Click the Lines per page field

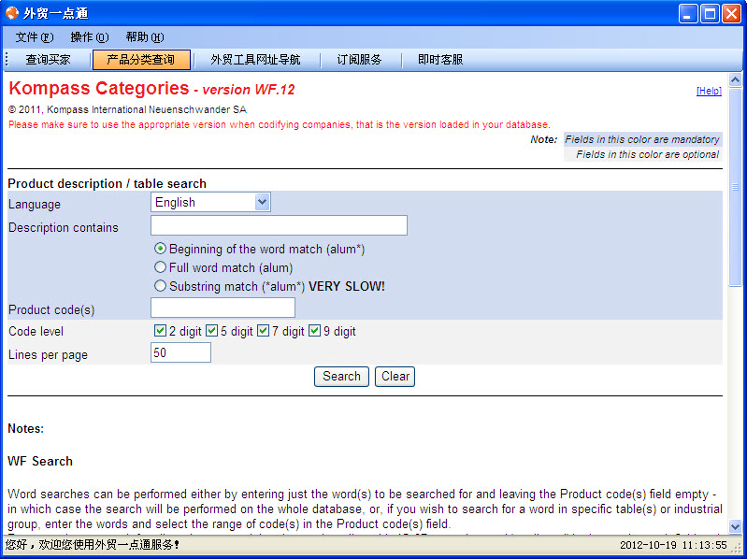pos(180,352)
